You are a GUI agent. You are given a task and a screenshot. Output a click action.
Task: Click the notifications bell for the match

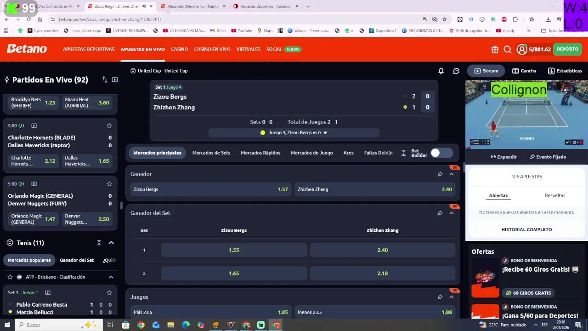tap(441, 71)
